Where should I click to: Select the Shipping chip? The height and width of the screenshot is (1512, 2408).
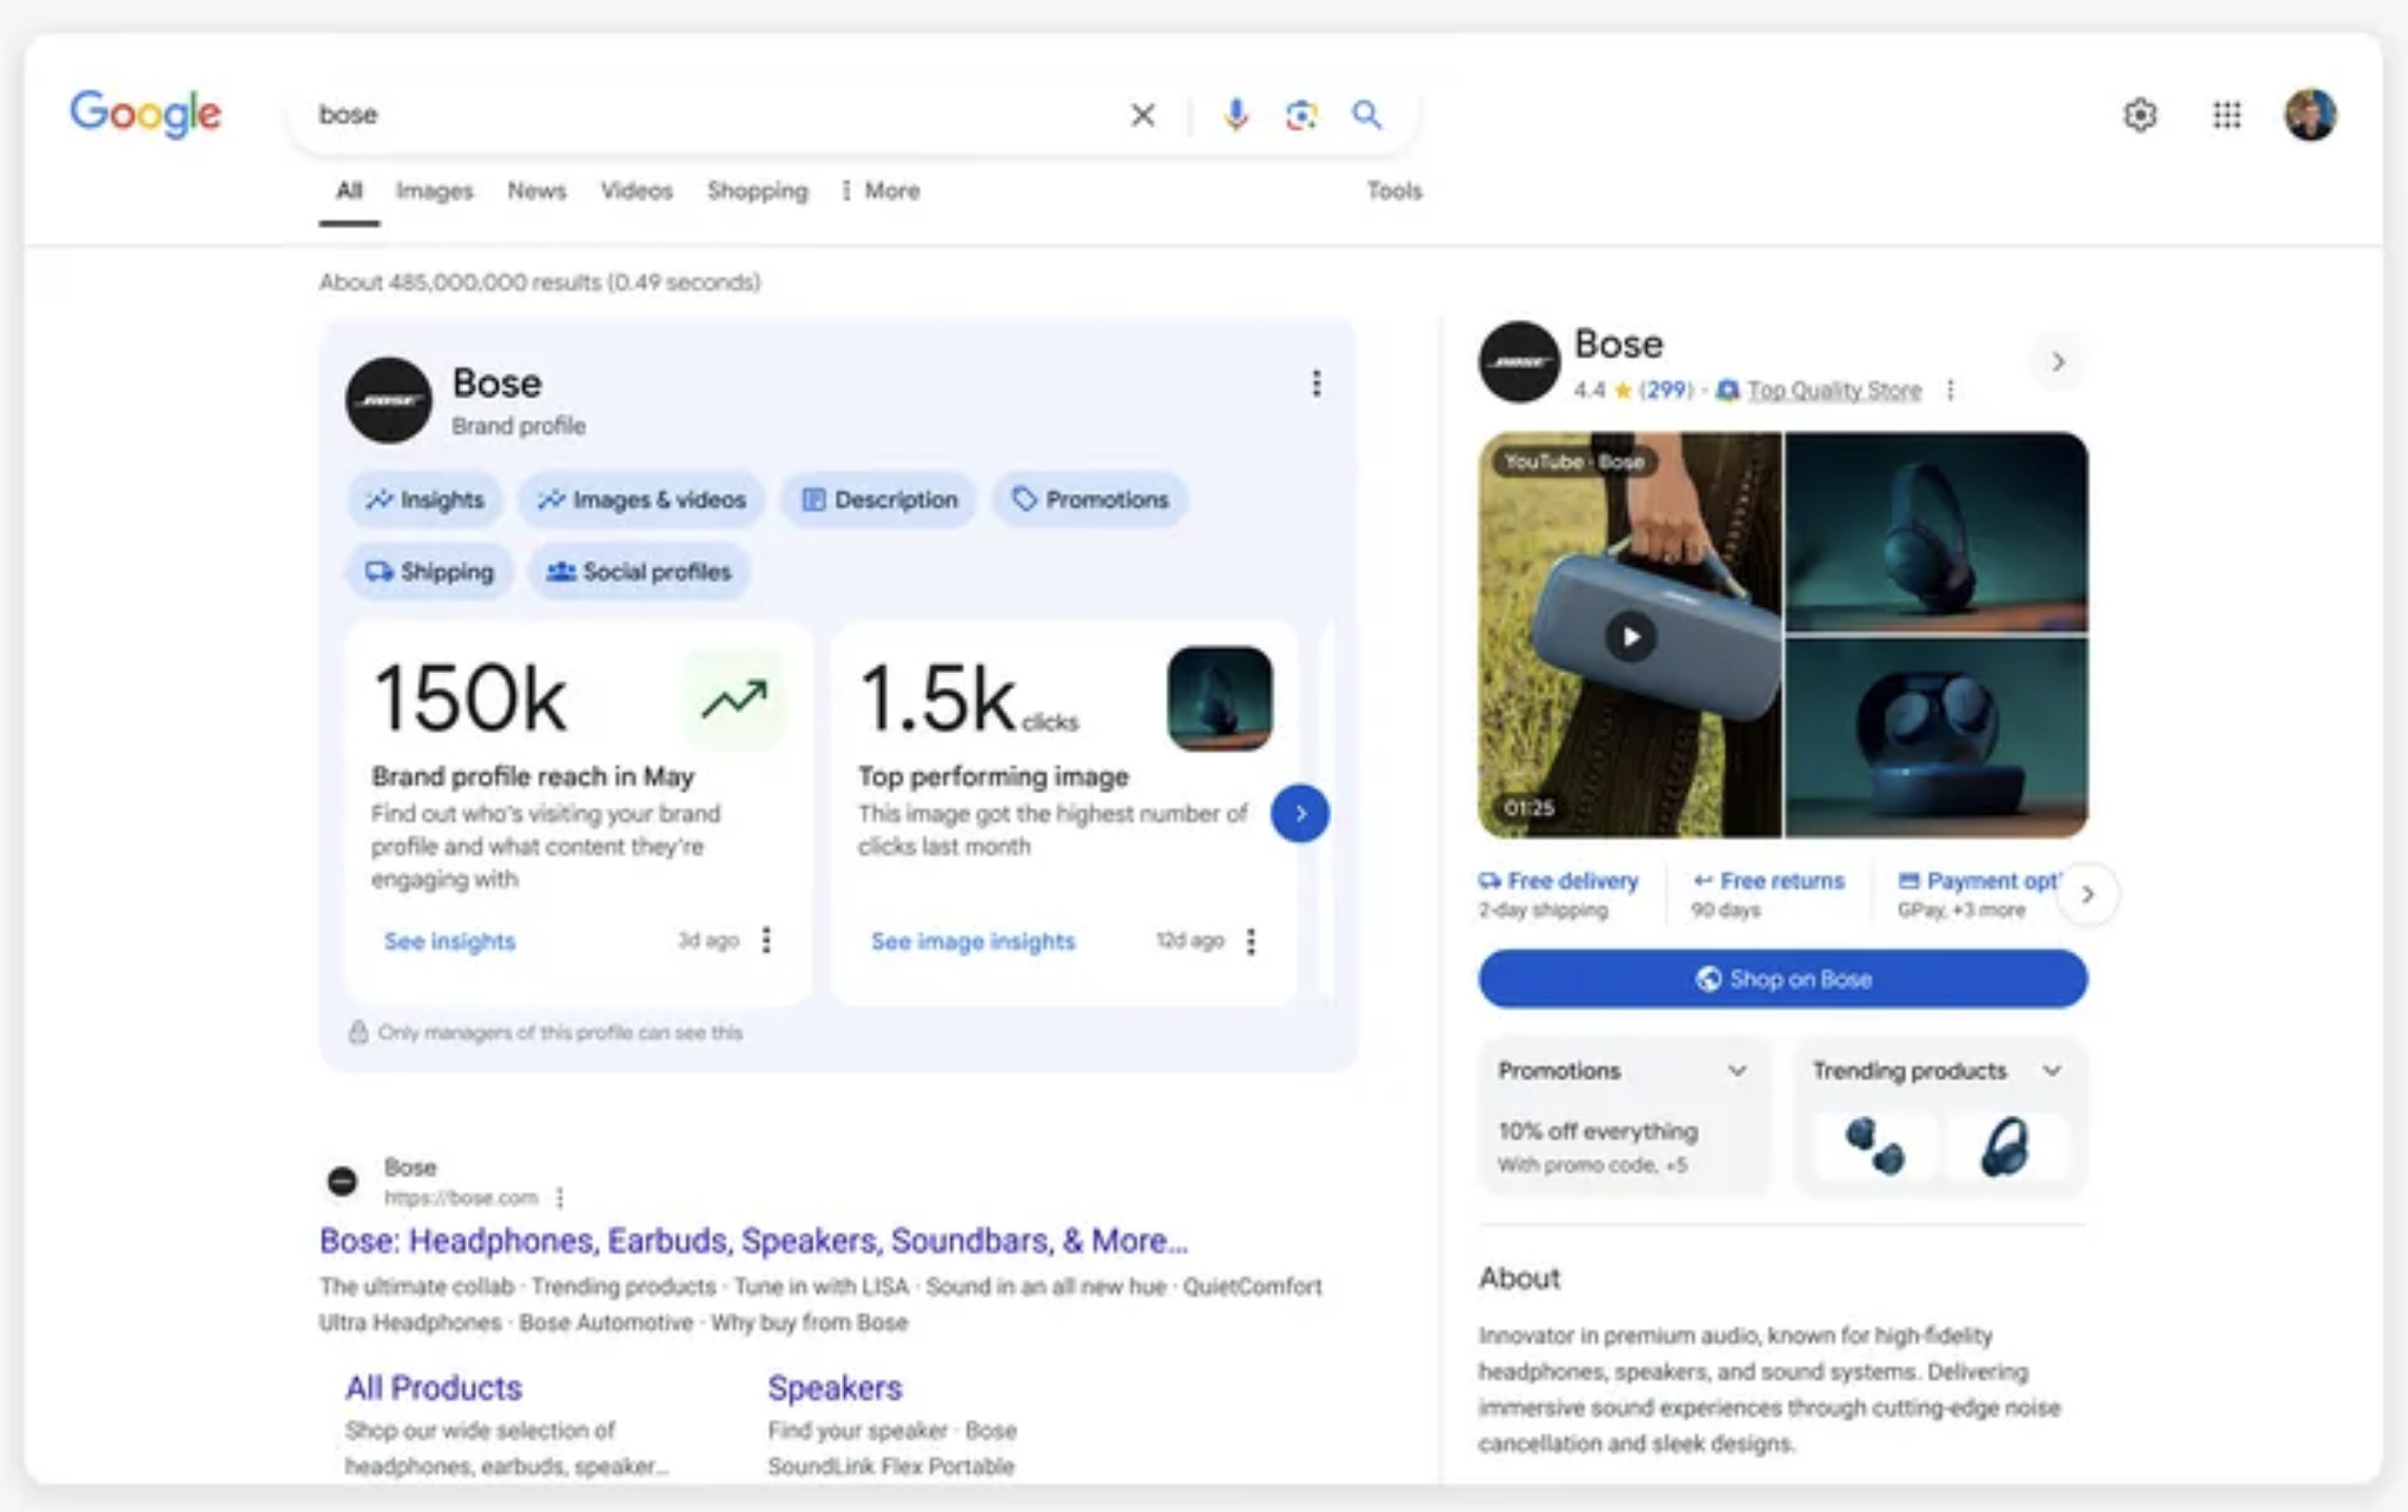(430, 571)
